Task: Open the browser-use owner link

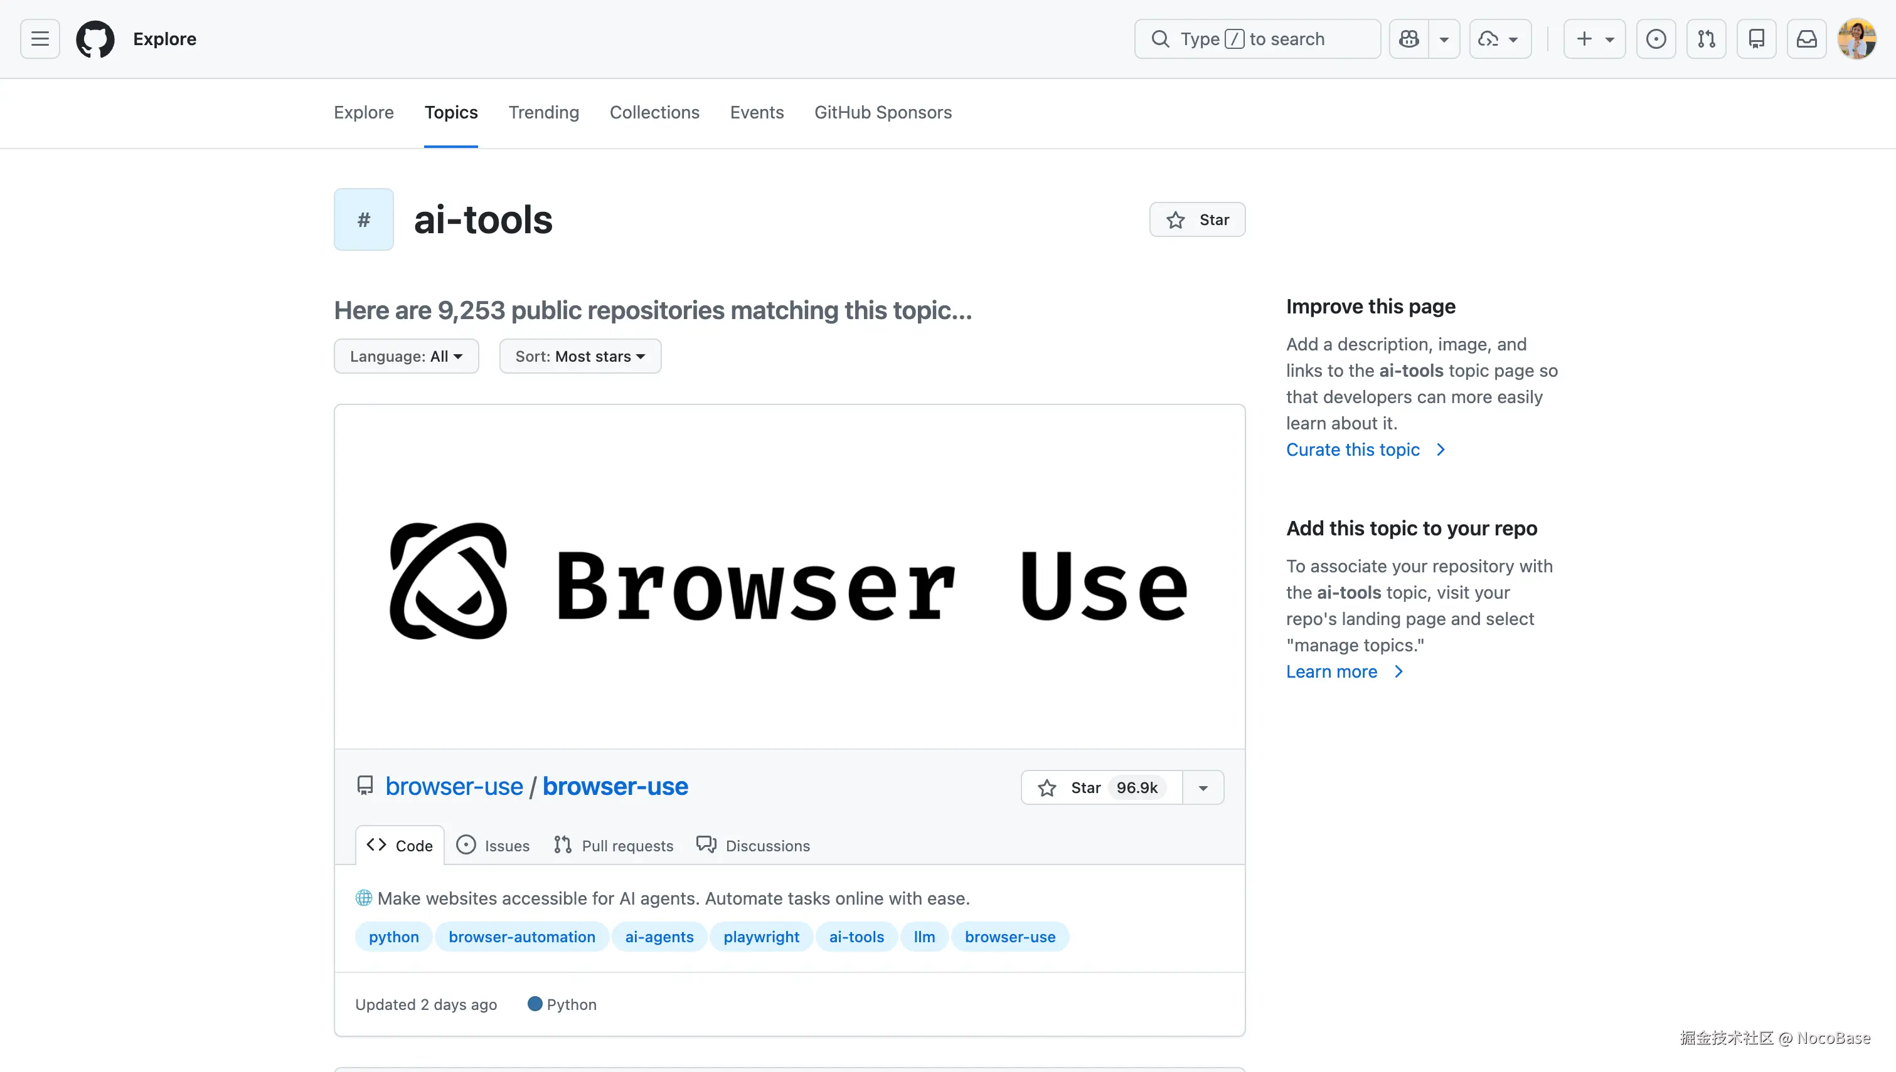Action: (x=454, y=786)
